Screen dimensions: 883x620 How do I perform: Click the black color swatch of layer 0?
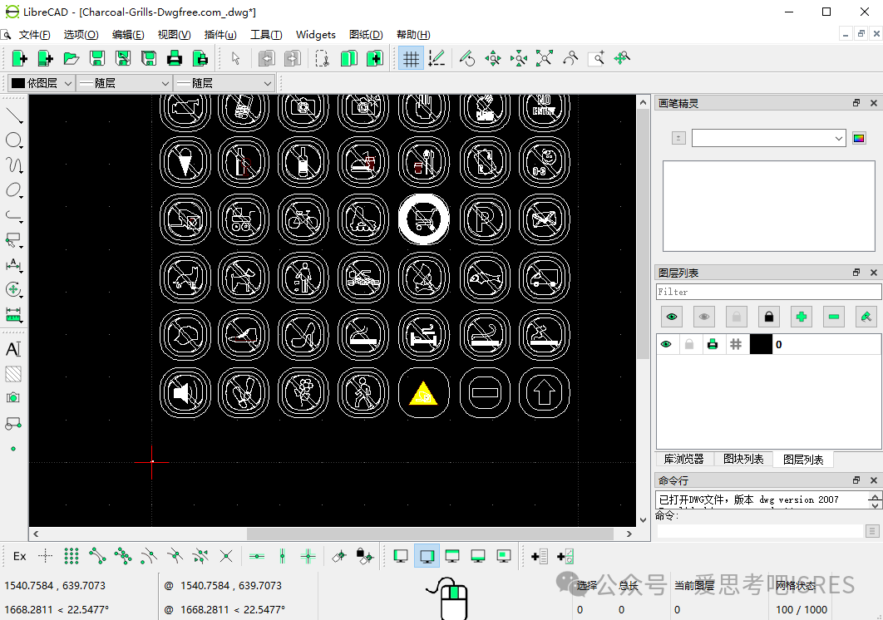[761, 344]
